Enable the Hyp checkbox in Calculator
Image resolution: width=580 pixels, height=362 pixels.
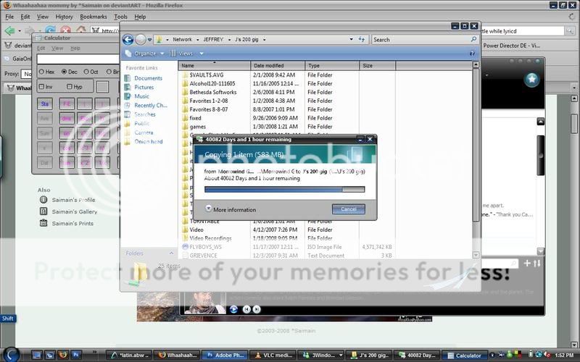point(69,86)
